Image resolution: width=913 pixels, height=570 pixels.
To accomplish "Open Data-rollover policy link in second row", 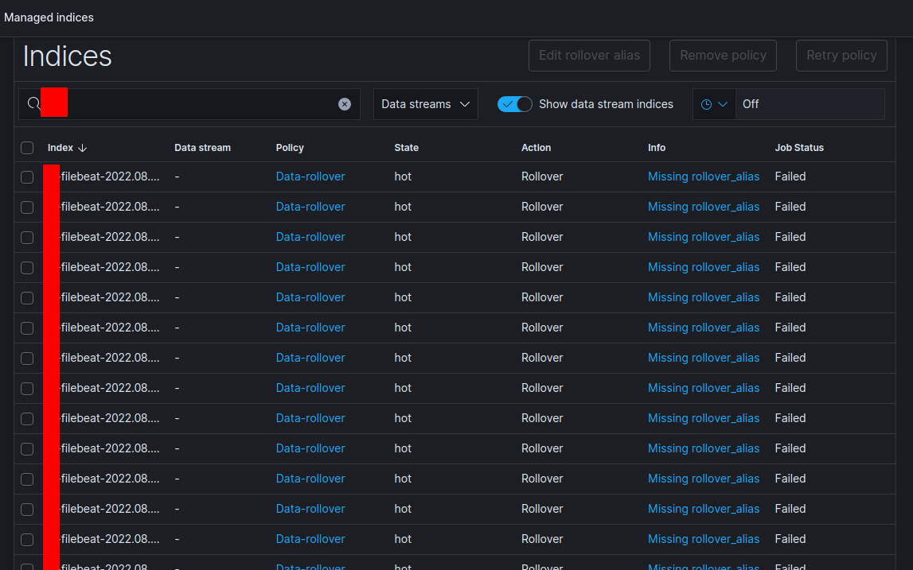I will (310, 207).
